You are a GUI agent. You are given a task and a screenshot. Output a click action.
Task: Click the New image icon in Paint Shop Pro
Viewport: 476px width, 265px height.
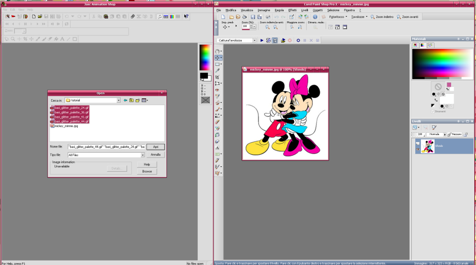tap(223, 17)
